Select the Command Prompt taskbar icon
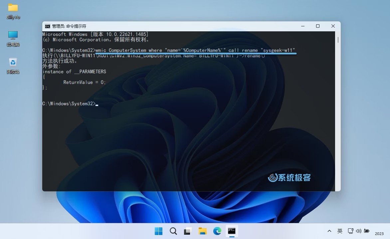 (x=232, y=231)
